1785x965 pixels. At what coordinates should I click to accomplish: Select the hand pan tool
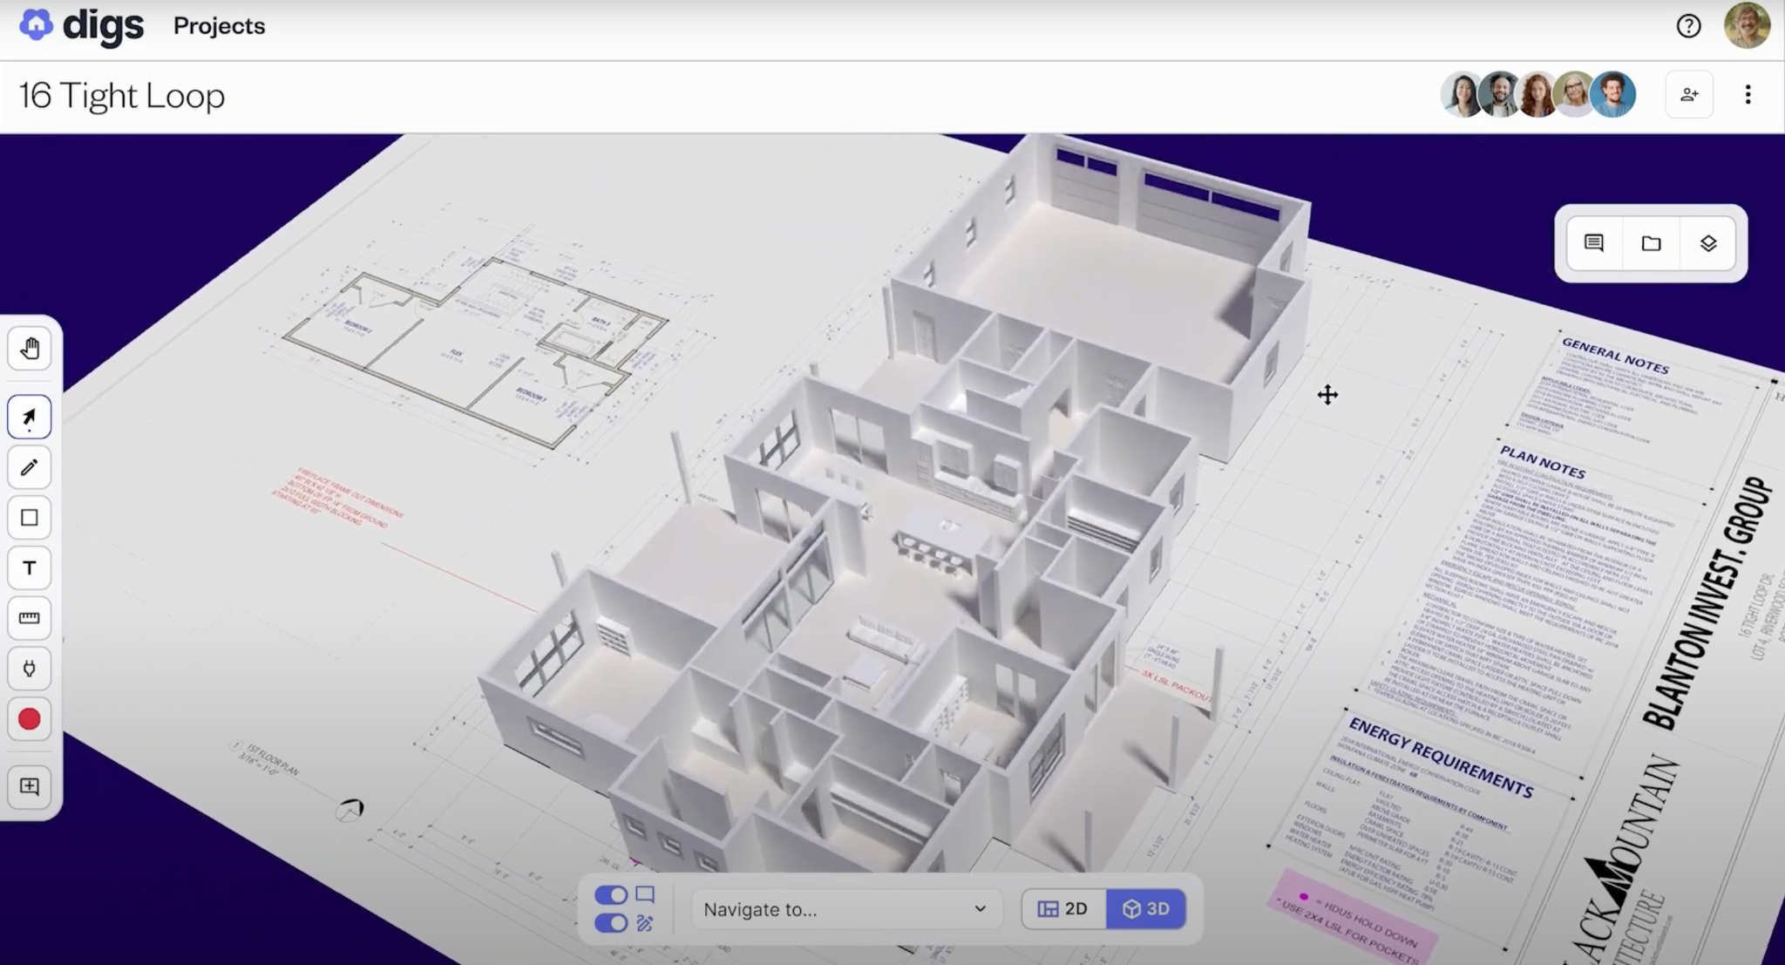[30, 350]
